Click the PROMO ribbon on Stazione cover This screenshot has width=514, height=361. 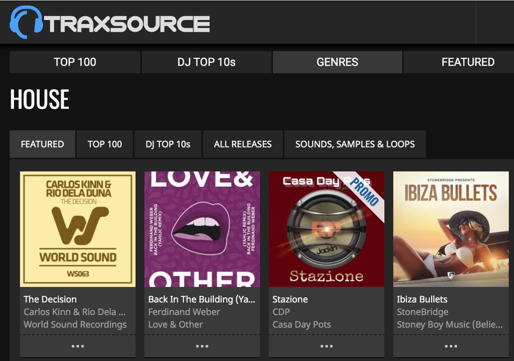pos(363,192)
